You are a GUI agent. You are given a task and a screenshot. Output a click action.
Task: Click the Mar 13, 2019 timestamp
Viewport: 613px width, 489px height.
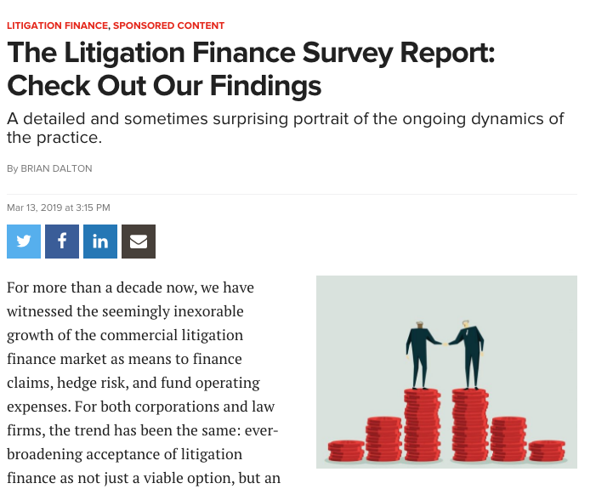pos(59,208)
